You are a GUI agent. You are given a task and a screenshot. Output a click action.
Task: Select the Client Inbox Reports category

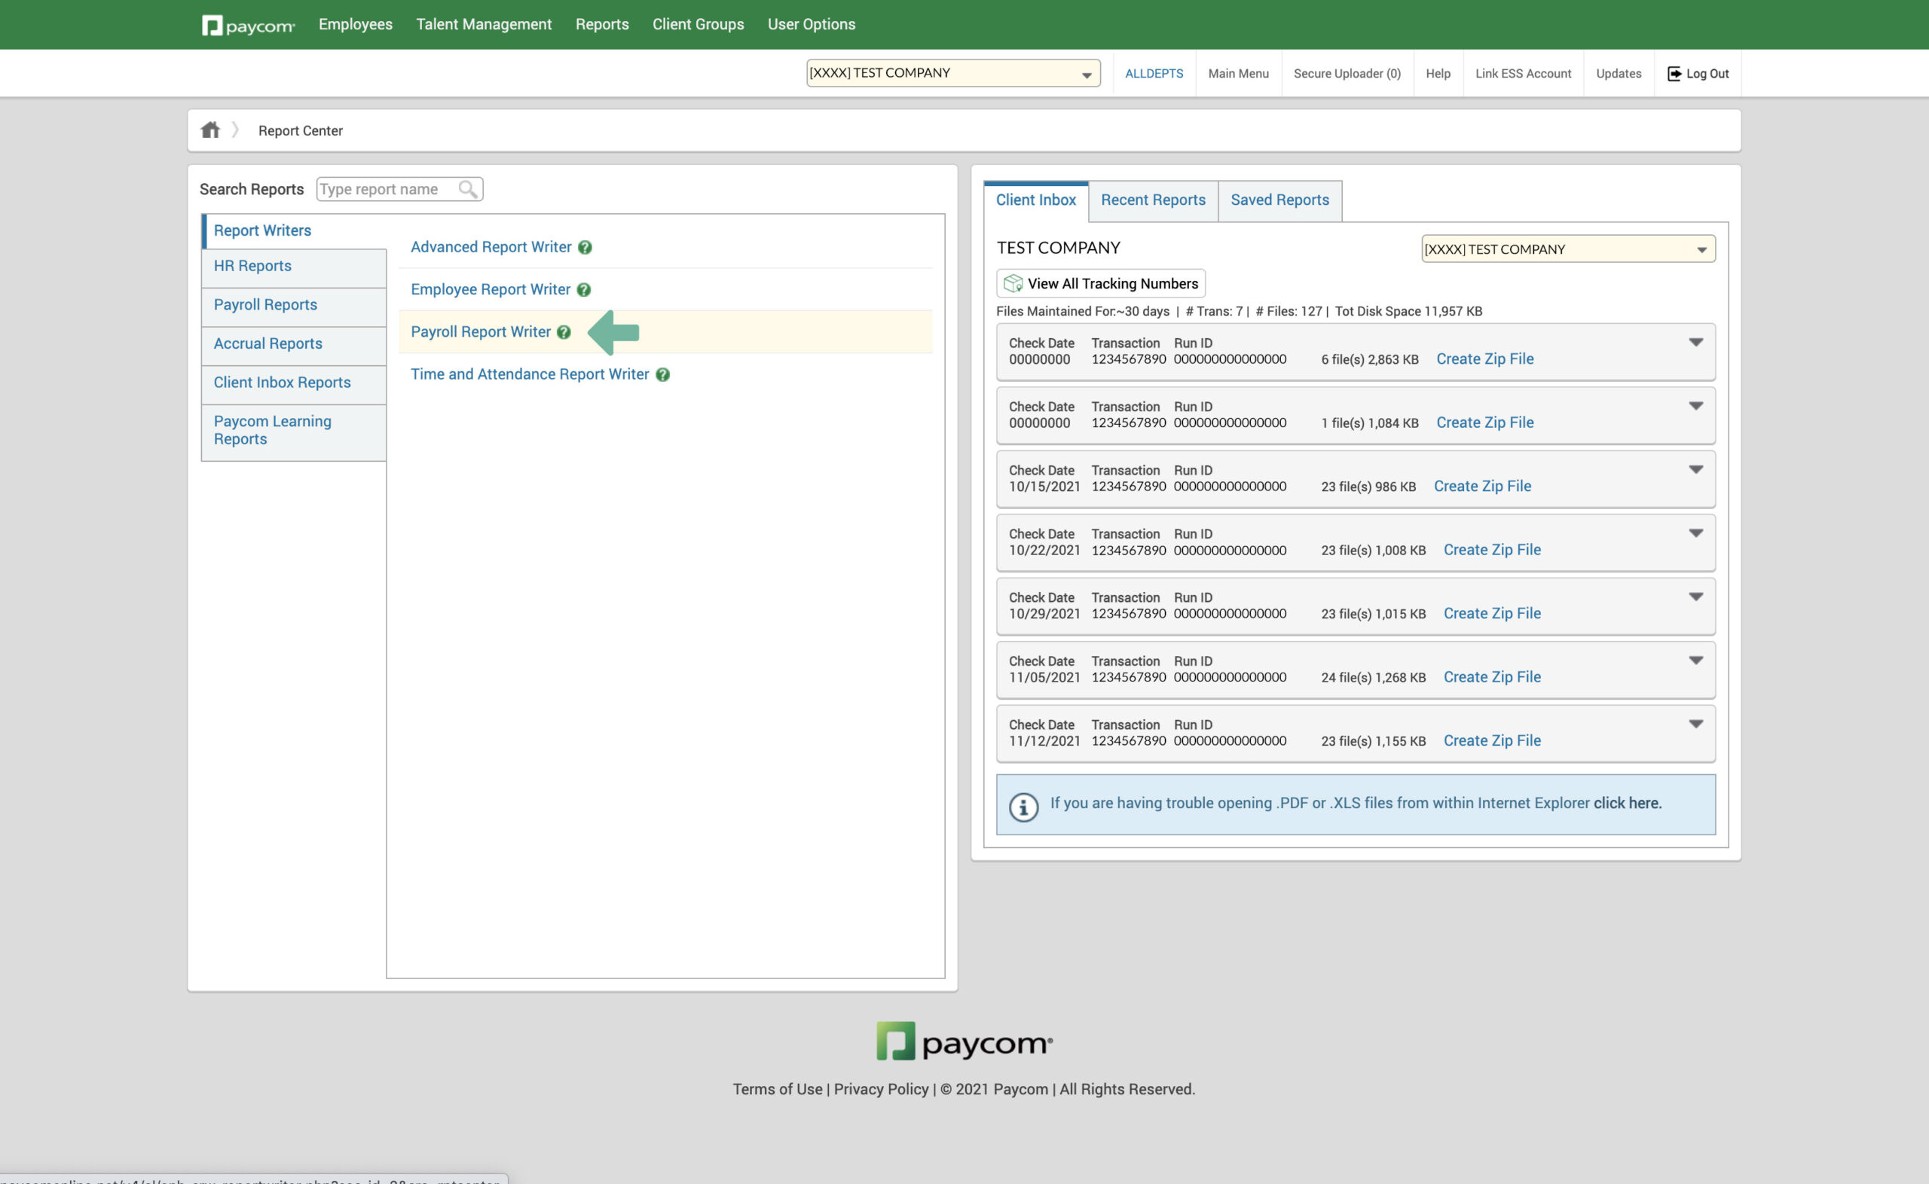tap(294, 383)
